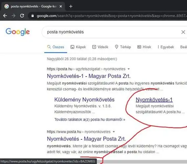The width and height of the screenshot is (187, 164).
Task: Click the browser forward arrow
Action: (x=13, y=16)
